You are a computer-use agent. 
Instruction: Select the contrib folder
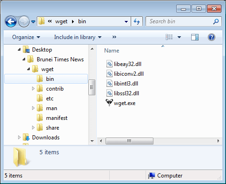[x=55, y=89]
